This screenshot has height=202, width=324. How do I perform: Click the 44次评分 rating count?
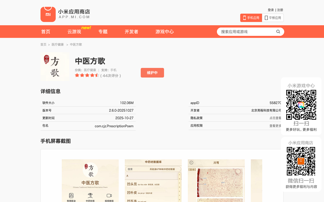(111, 75)
